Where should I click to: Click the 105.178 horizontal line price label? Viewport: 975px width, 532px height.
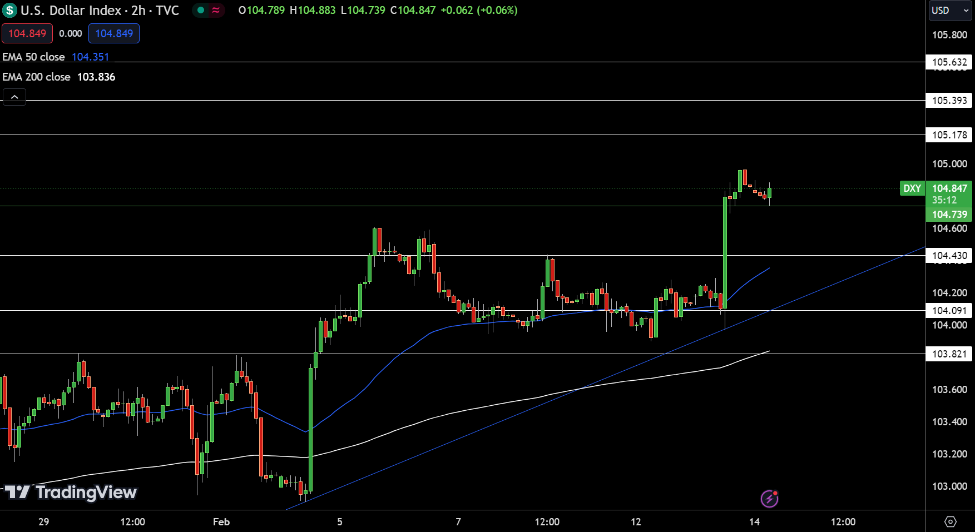pyautogui.click(x=949, y=135)
